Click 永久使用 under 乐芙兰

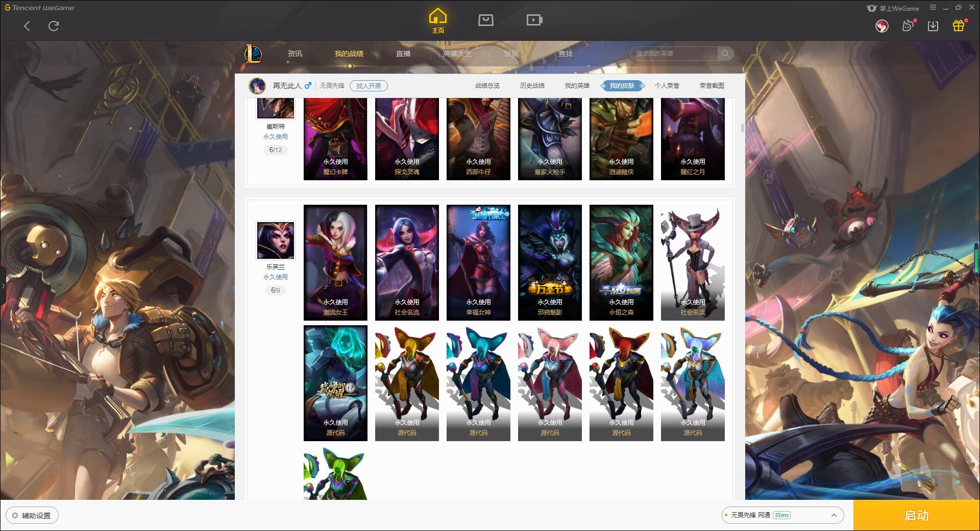pos(276,277)
